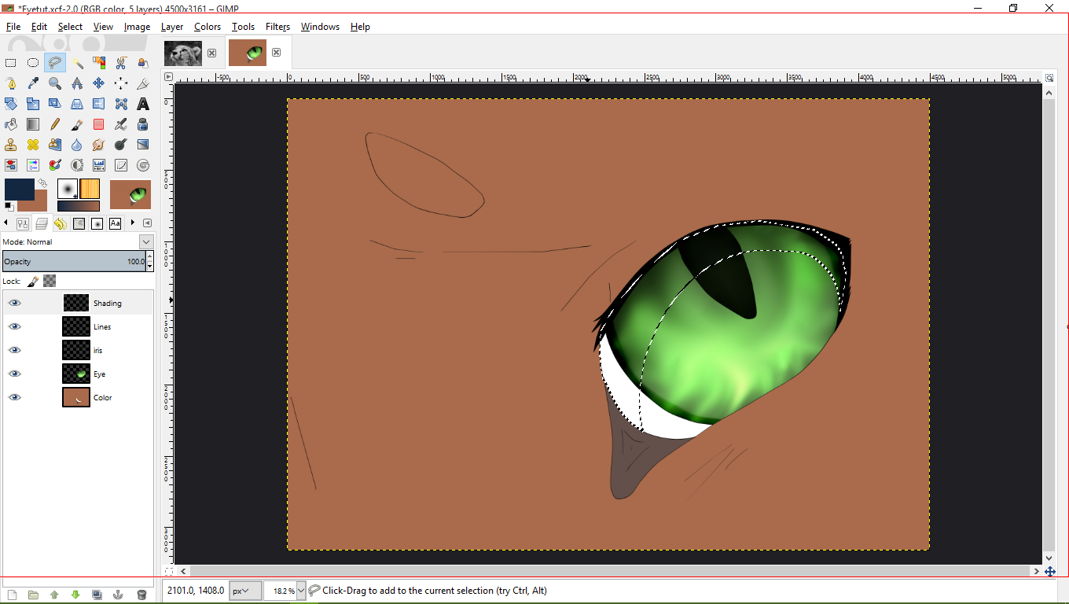Select the Move tool
Image resolution: width=1069 pixels, height=604 pixels.
(99, 83)
